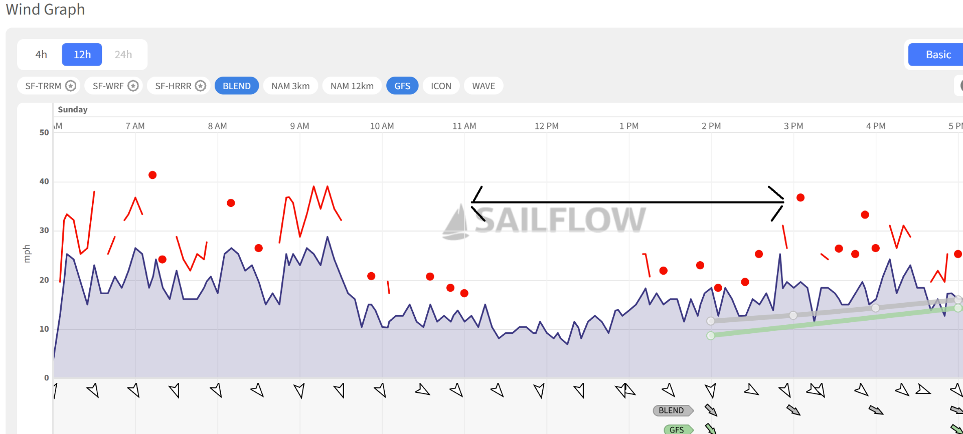This screenshot has height=434, width=963.
Task: Select the 12h time range
Action: pyautogui.click(x=82, y=55)
